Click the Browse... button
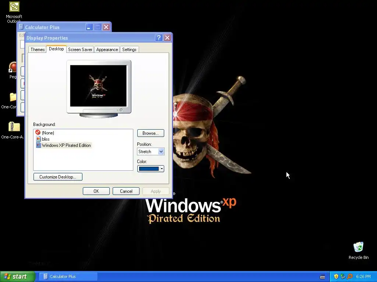This screenshot has height=282, width=377. pos(151,133)
